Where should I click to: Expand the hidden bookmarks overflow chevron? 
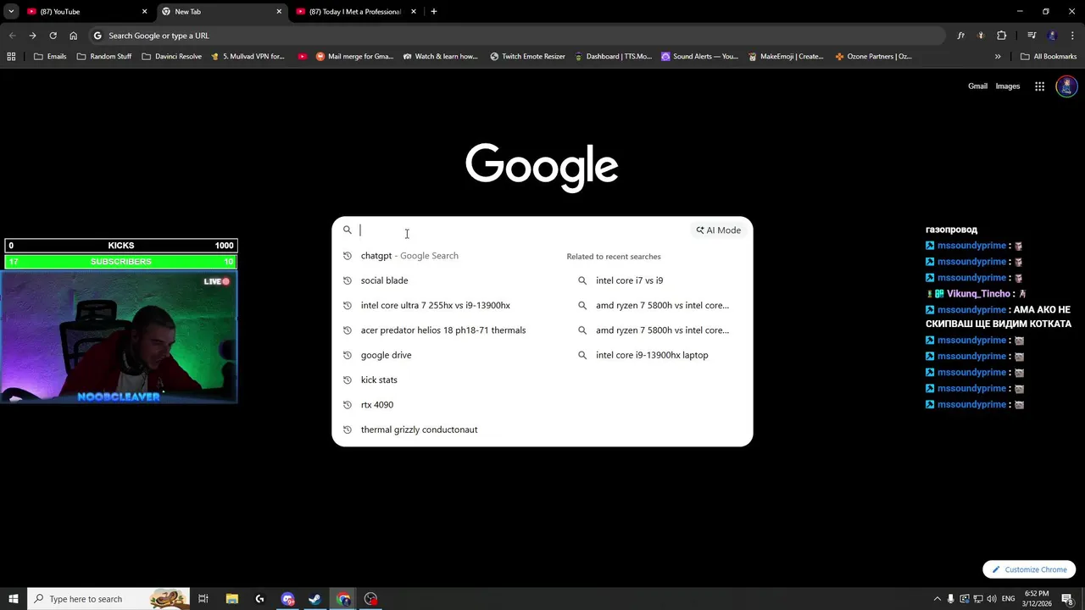tap(998, 57)
